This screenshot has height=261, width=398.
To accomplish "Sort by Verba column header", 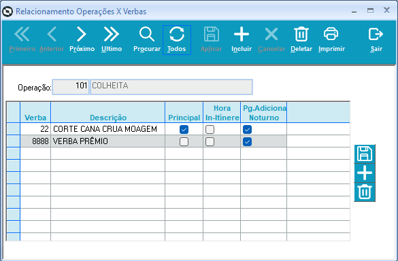I will (x=35, y=112).
